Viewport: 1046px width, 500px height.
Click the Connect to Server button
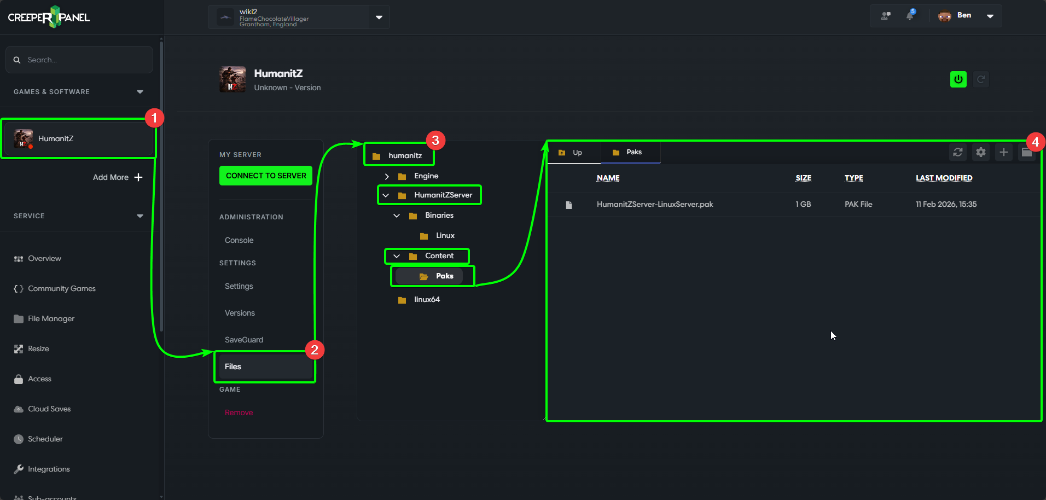(266, 176)
